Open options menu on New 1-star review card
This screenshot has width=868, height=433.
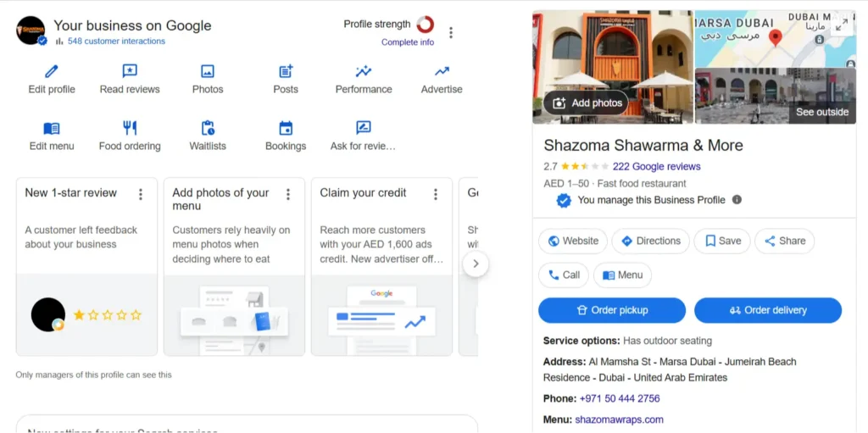[x=141, y=194]
